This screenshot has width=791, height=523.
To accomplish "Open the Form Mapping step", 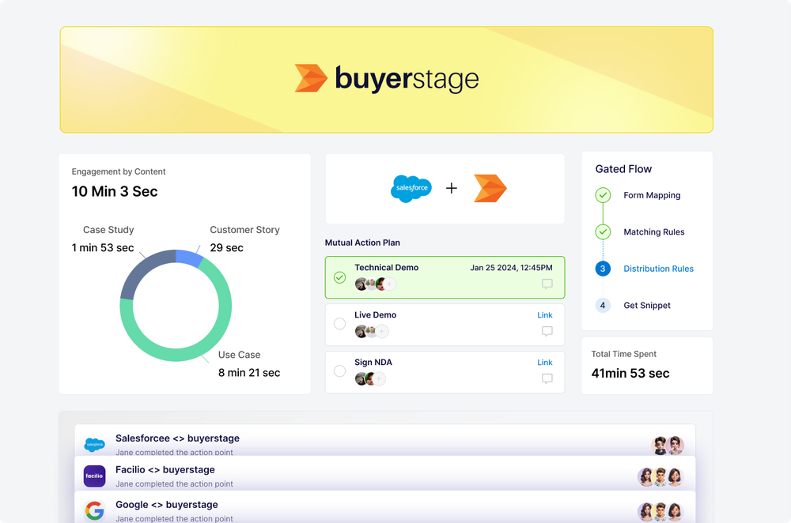I will point(652,195).
